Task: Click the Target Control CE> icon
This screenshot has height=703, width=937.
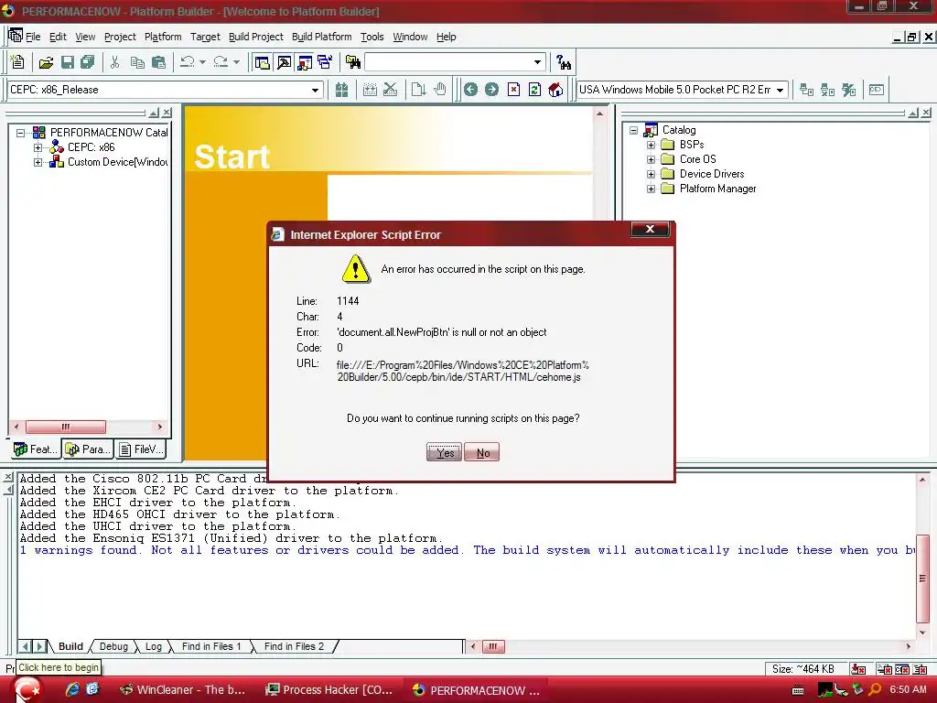Action: (876, 90)
